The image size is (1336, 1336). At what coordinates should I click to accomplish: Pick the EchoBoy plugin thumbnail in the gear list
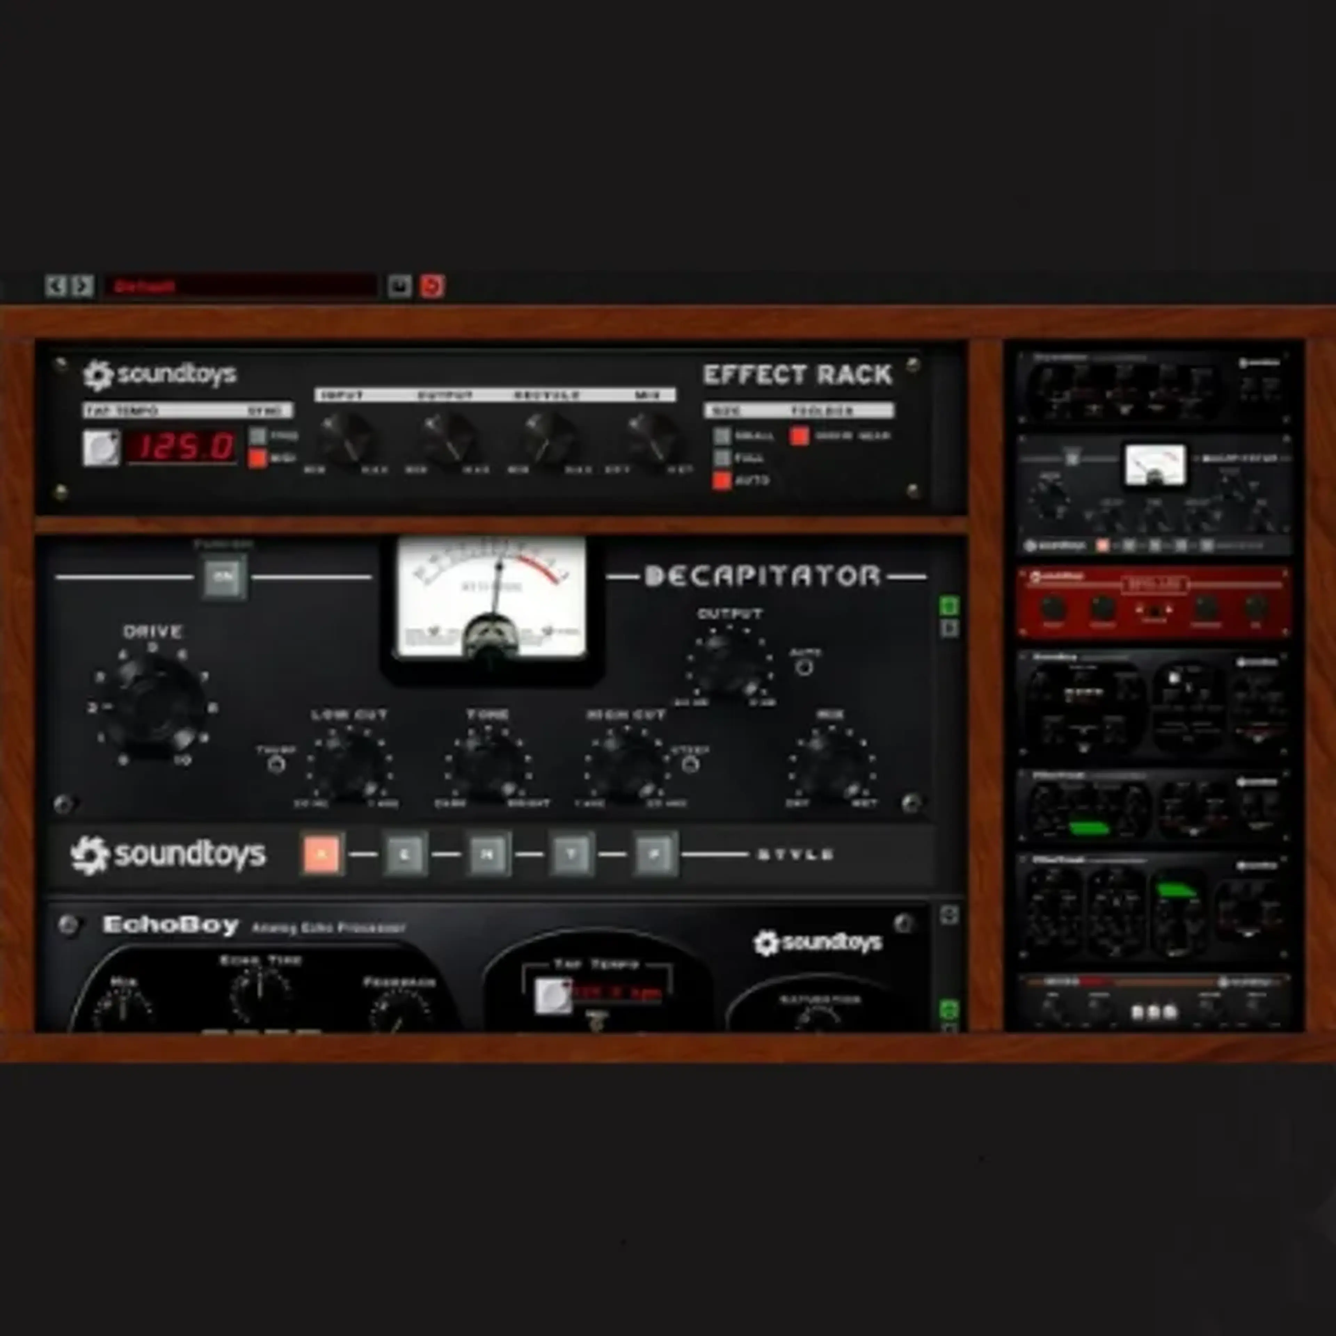tap(1154, 704)
